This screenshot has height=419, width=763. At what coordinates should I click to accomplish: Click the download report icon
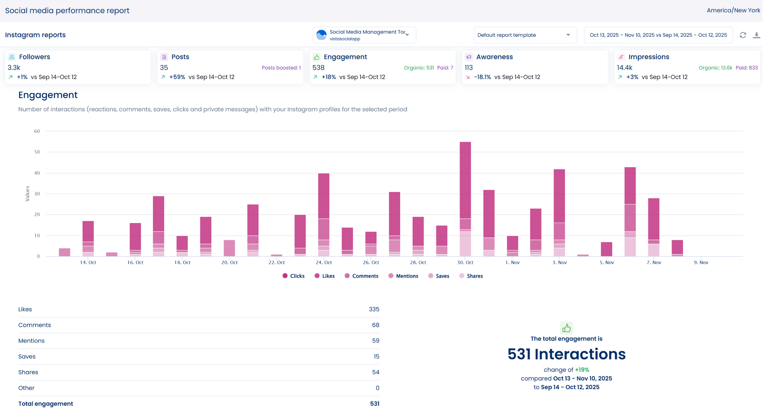click(756, 35)
